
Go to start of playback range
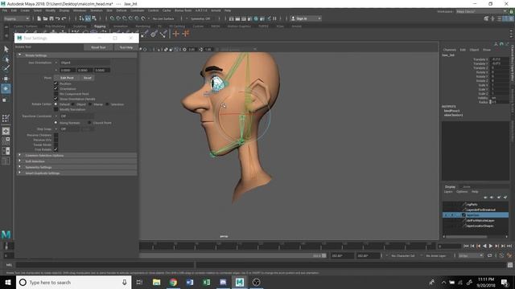(466, 246)
